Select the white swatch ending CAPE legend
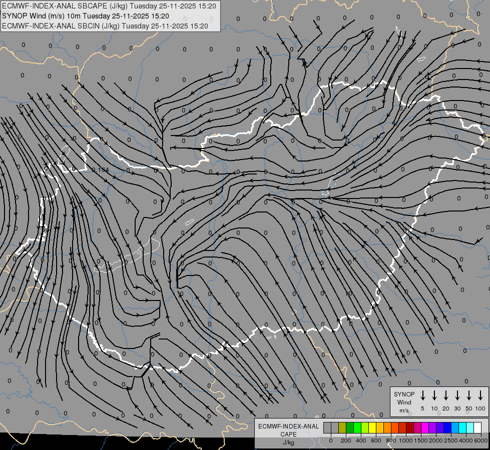Image resolution: width=490 pixels, height=450 pixels. [x=477, y=427]
